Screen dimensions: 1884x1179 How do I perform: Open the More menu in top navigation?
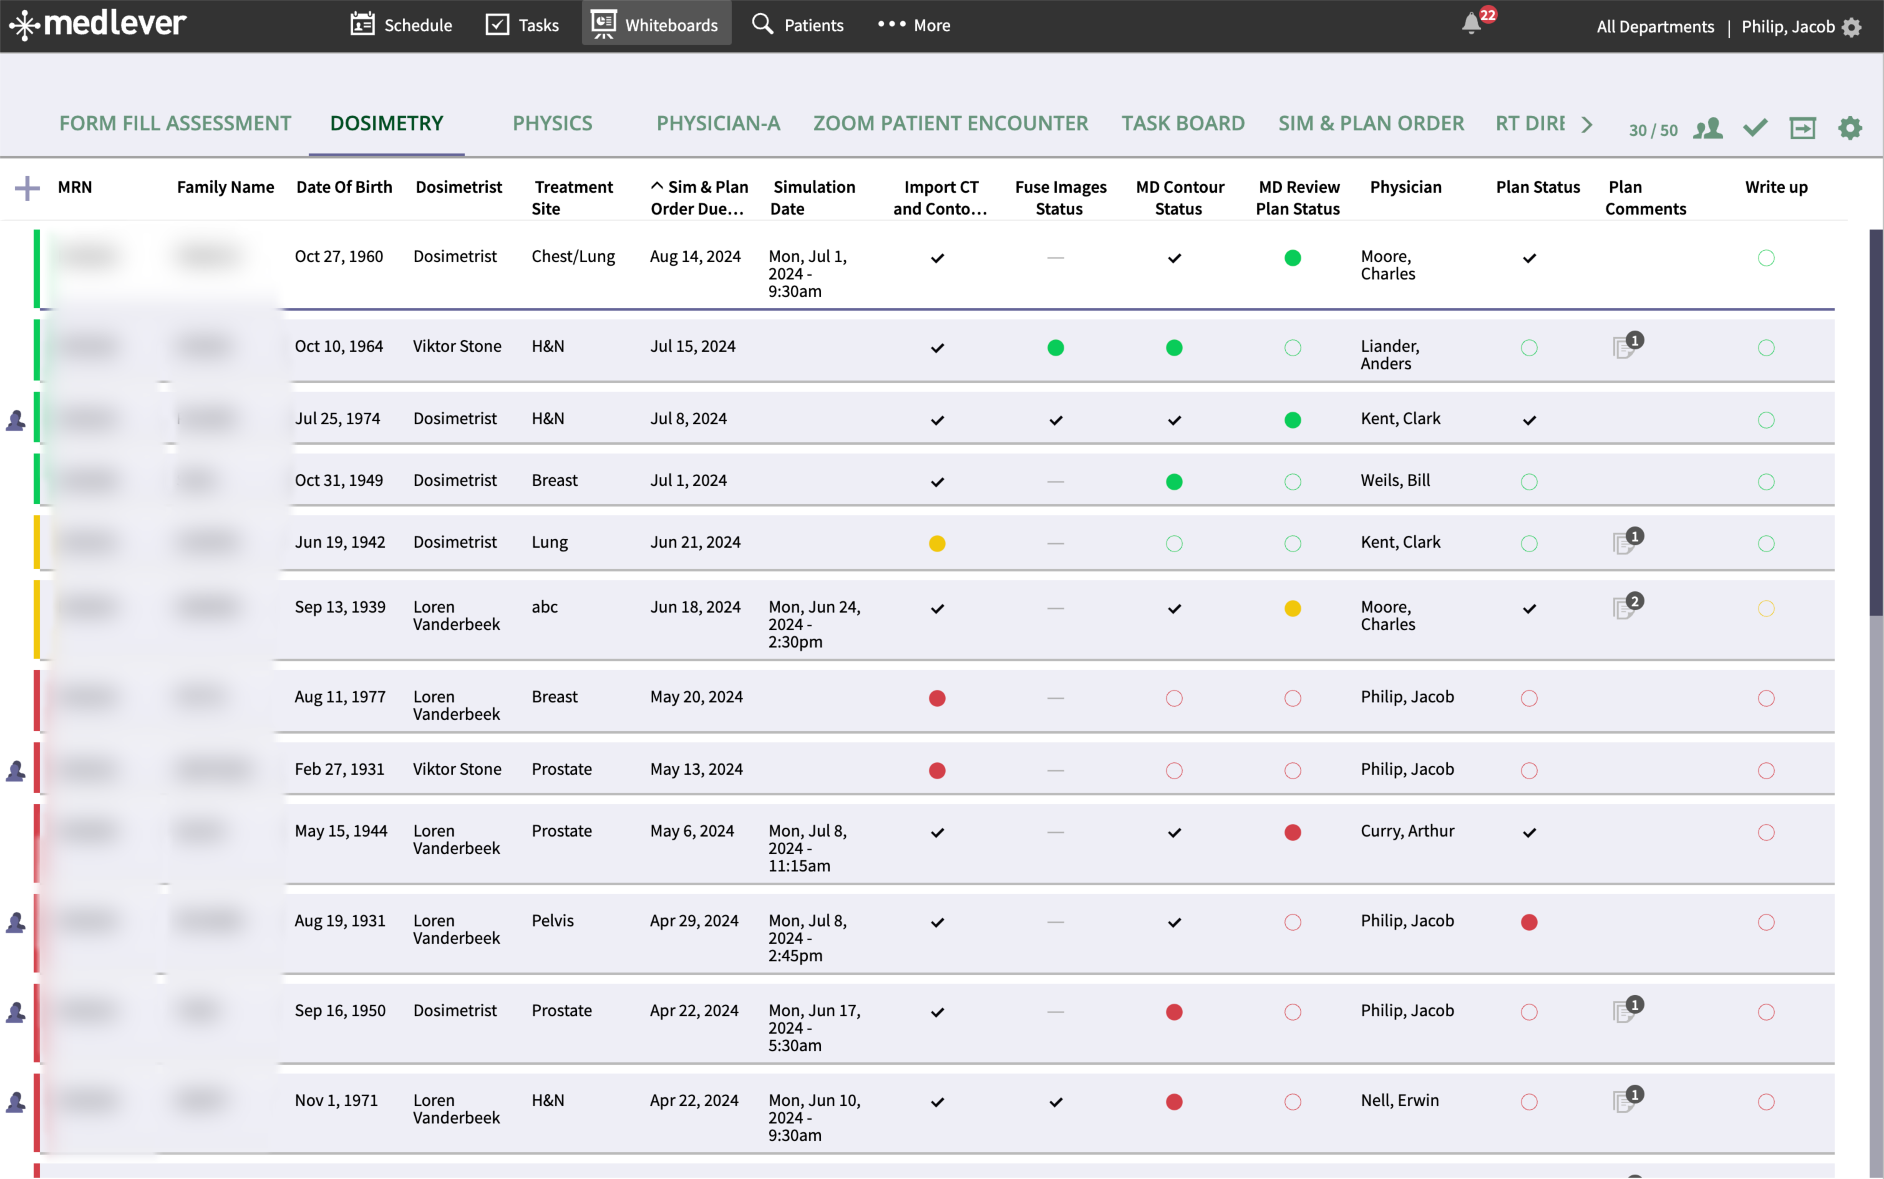[x=914, y=25]
